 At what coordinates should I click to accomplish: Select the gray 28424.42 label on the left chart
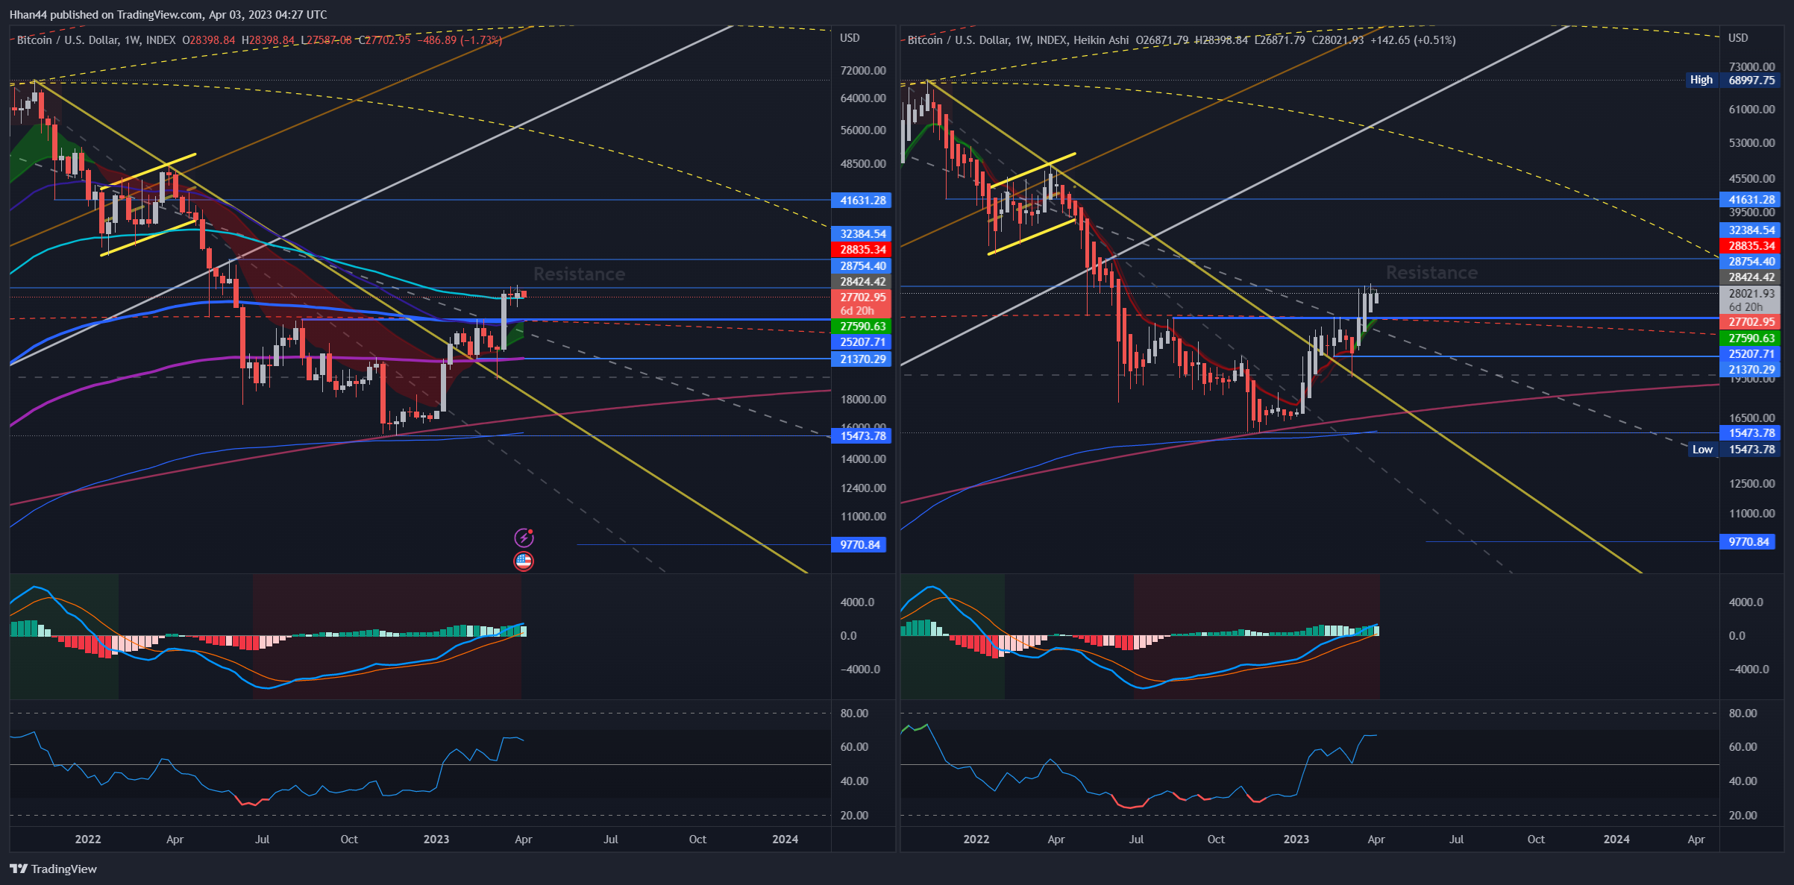(862, 281)
